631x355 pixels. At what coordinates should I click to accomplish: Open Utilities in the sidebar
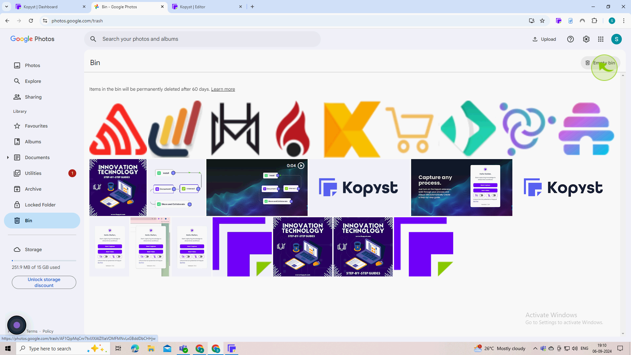point(42,173)
